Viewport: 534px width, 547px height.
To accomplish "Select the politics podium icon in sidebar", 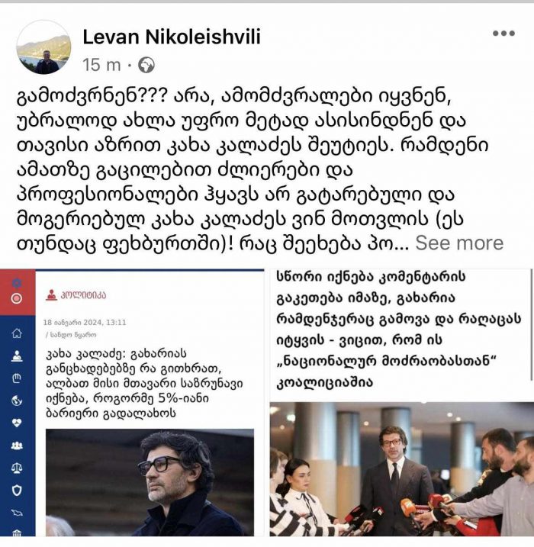I will point(17,356).
